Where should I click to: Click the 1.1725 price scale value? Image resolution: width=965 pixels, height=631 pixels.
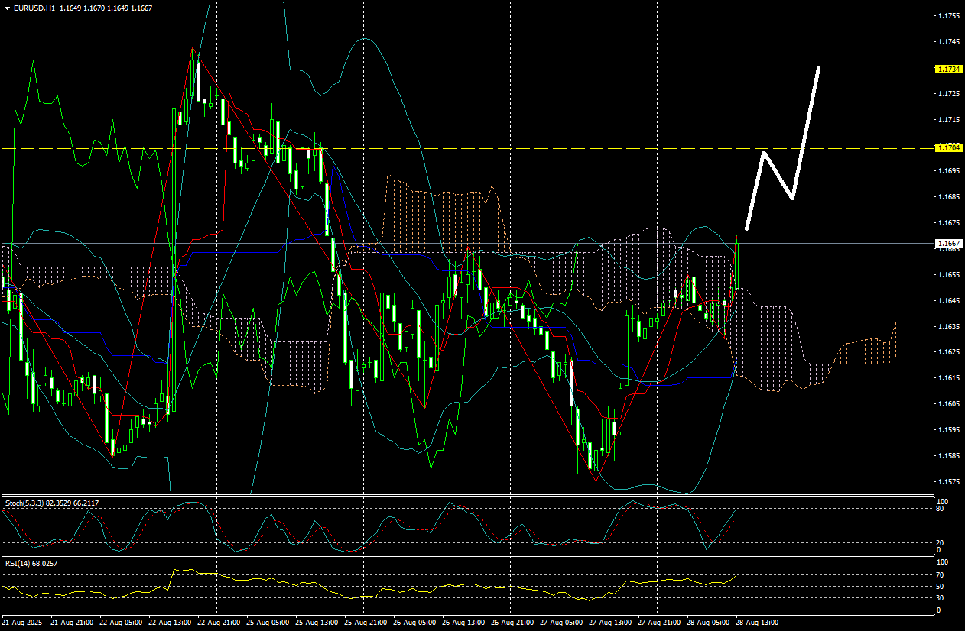[x=948, y=93]
